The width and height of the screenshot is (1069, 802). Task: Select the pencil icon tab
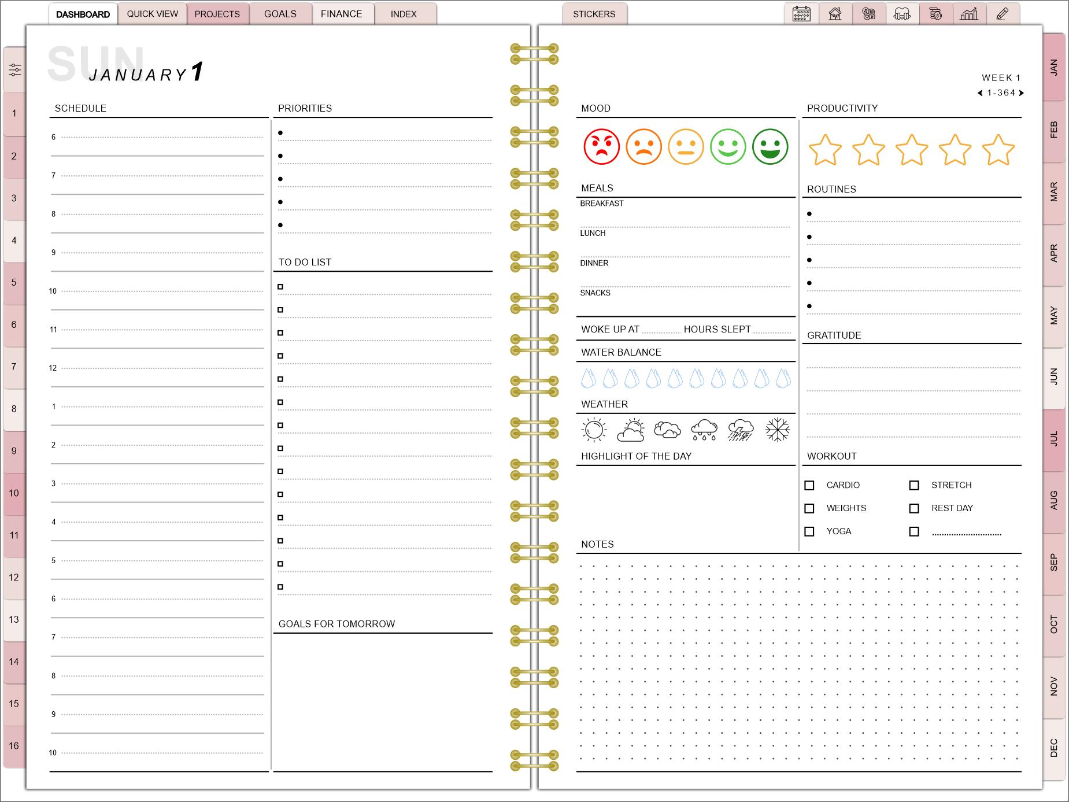(1003, 14)
